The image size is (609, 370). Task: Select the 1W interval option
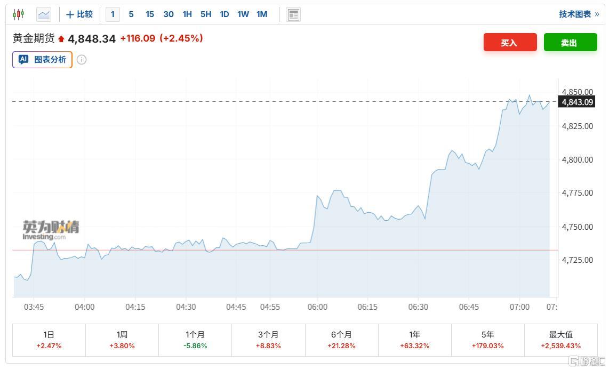pos(243,14)
